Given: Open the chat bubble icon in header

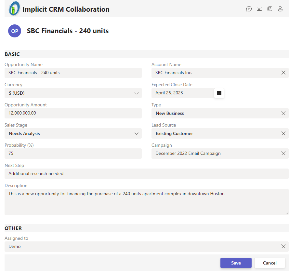Looking at the screenshot, I should pos(249,9).
